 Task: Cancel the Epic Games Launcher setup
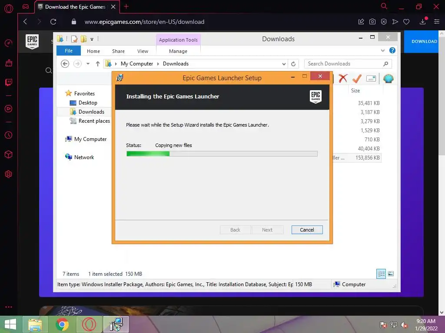(x=307, y=230)
